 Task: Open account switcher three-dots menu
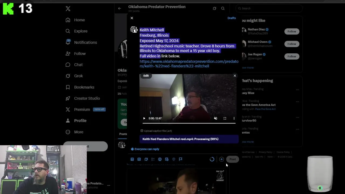click(109, 185)
